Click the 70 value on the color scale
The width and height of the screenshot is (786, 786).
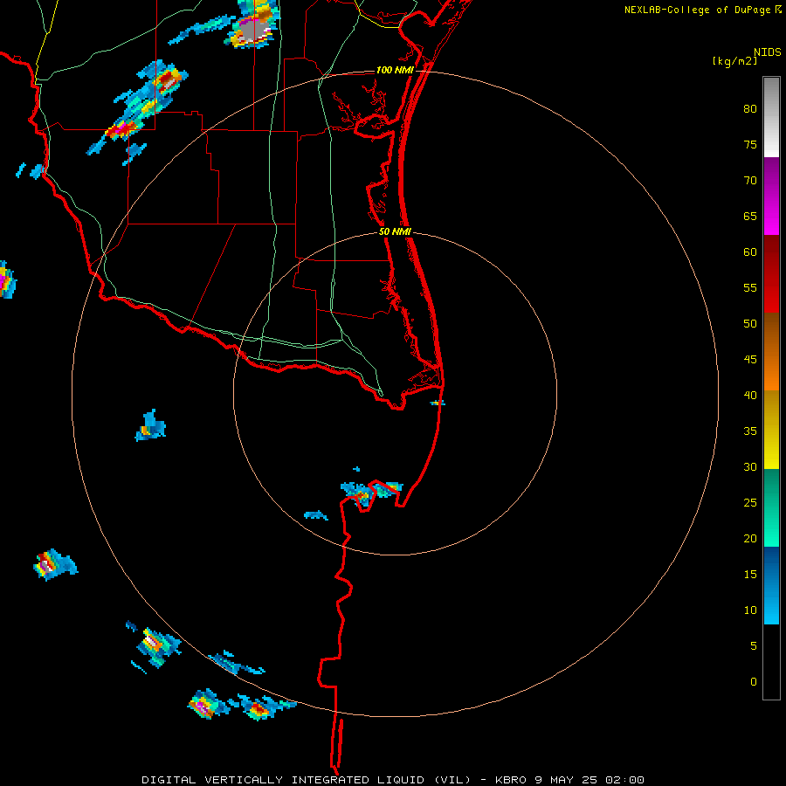click(750, 181)
